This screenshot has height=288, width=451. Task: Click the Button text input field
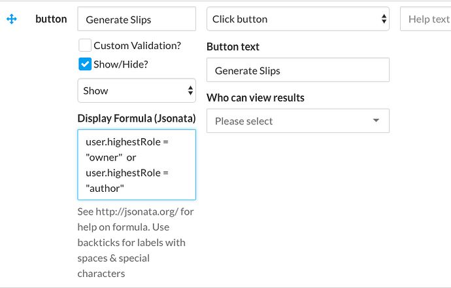[297, 70]
